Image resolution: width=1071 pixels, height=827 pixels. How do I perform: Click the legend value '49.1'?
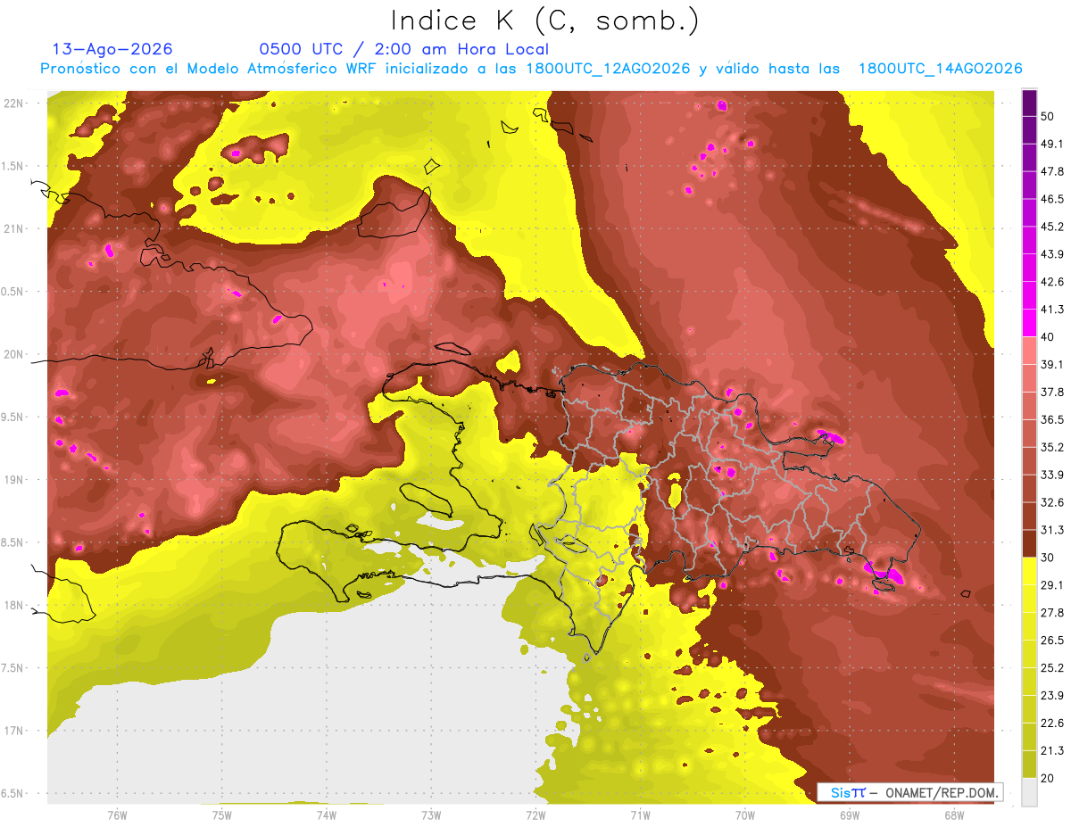click(x=1051, y=145)
